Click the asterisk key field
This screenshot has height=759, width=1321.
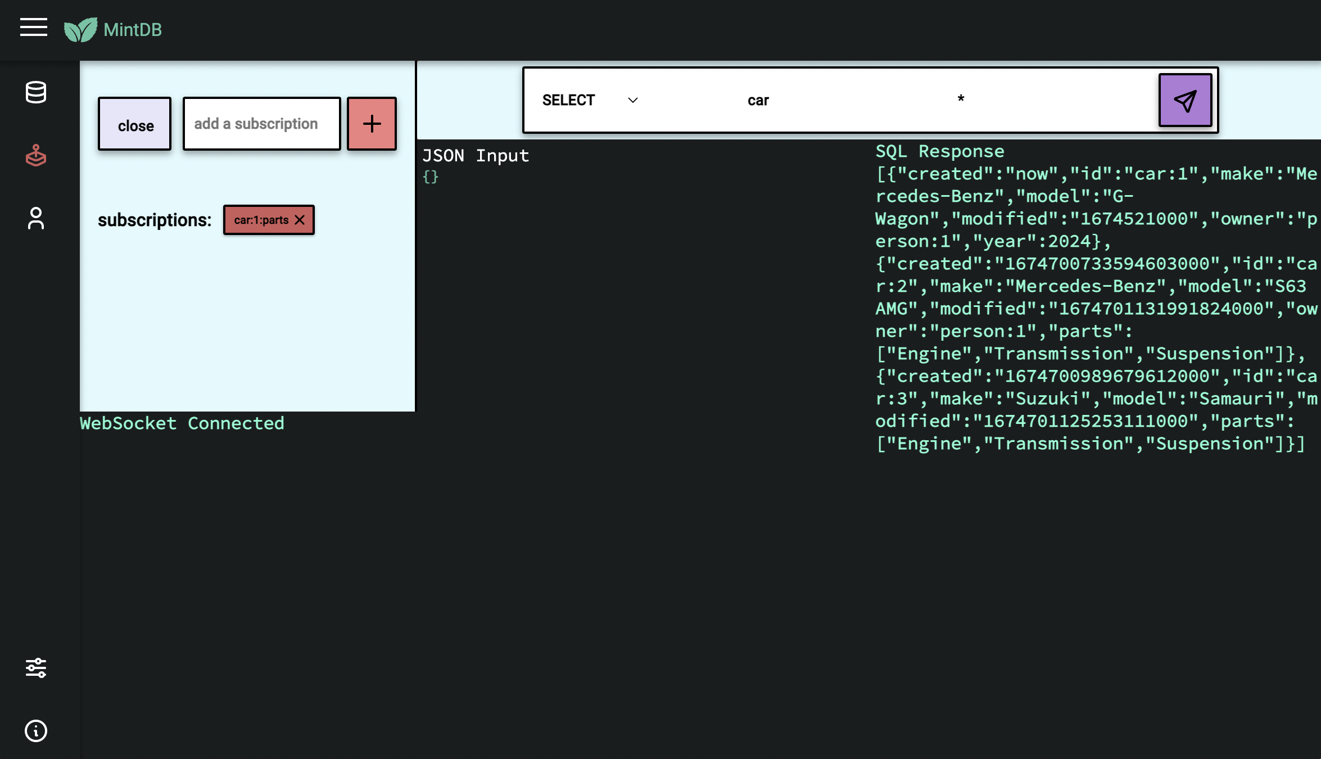[x=961, y=100]
